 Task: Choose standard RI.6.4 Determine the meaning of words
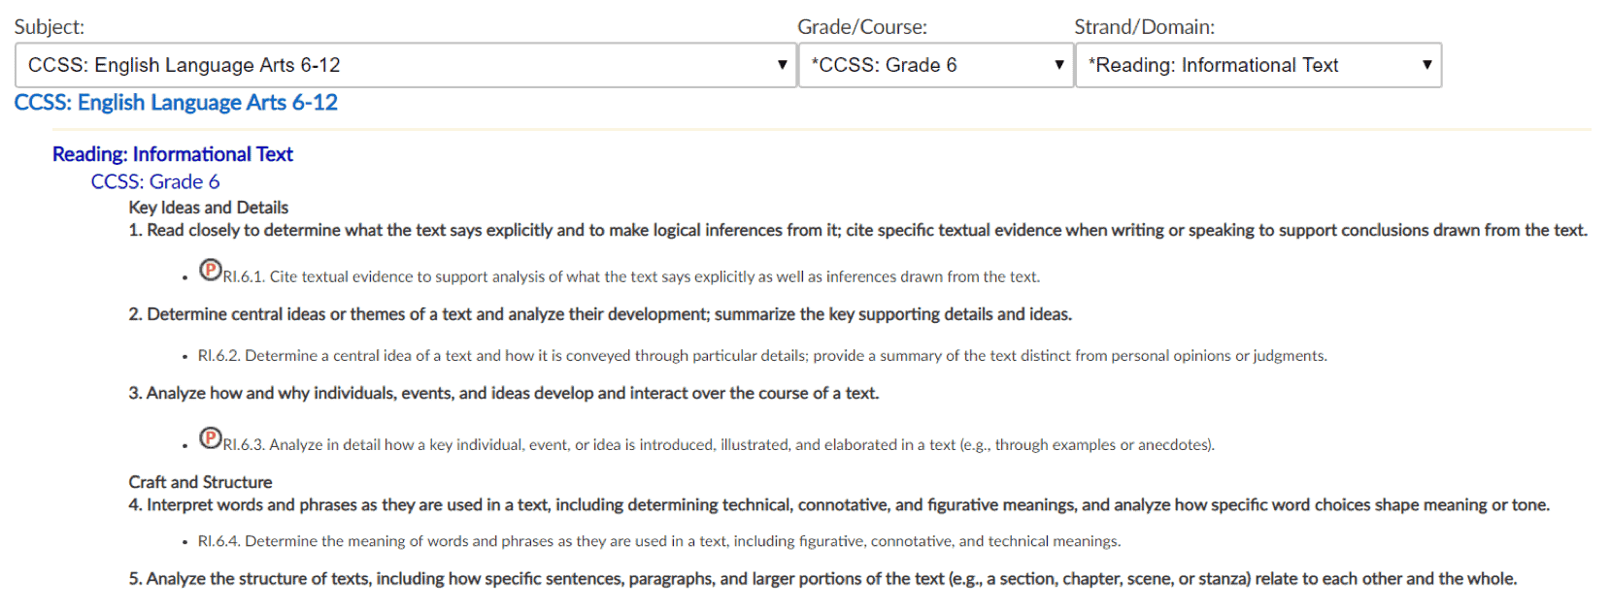[x=659, y=541]
